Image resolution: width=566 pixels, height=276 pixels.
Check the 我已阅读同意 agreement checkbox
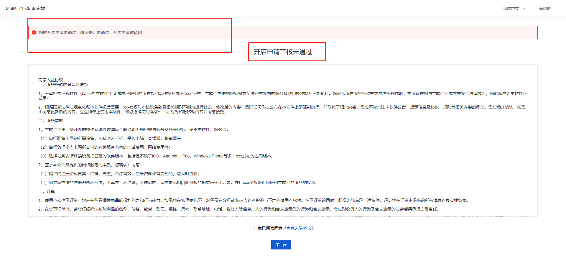point(253,228)
